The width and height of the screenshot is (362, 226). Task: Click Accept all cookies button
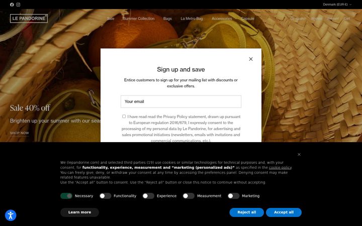(x=284, y=212)
